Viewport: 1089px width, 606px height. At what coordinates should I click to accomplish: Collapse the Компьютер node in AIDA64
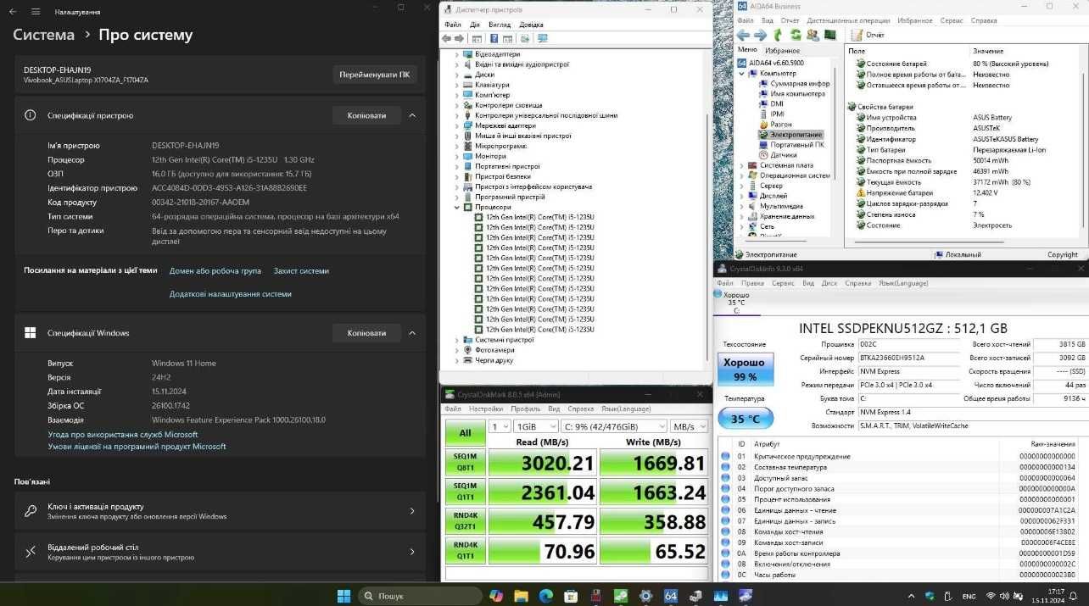[741, 74]
